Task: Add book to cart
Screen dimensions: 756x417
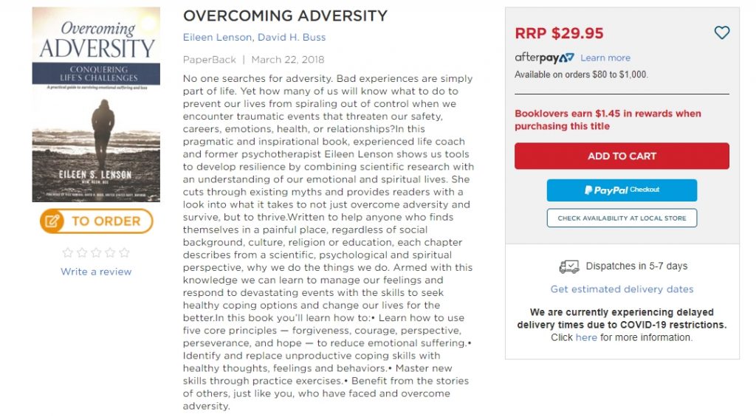Action: pyautogui.click(x=622, y=156)
